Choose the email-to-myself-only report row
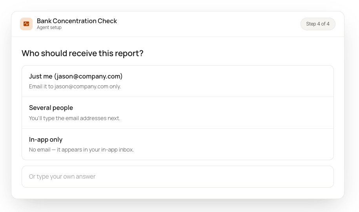 tap(178, 81)
